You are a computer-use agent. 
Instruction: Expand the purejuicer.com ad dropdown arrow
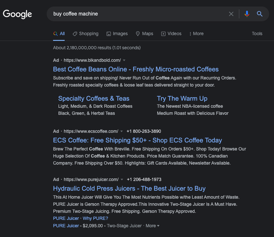122,180
